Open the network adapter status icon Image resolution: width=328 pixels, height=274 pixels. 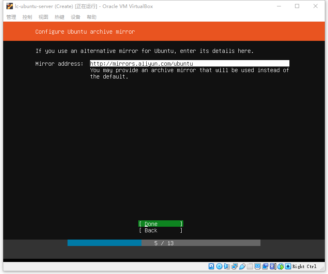coord(234,266)
